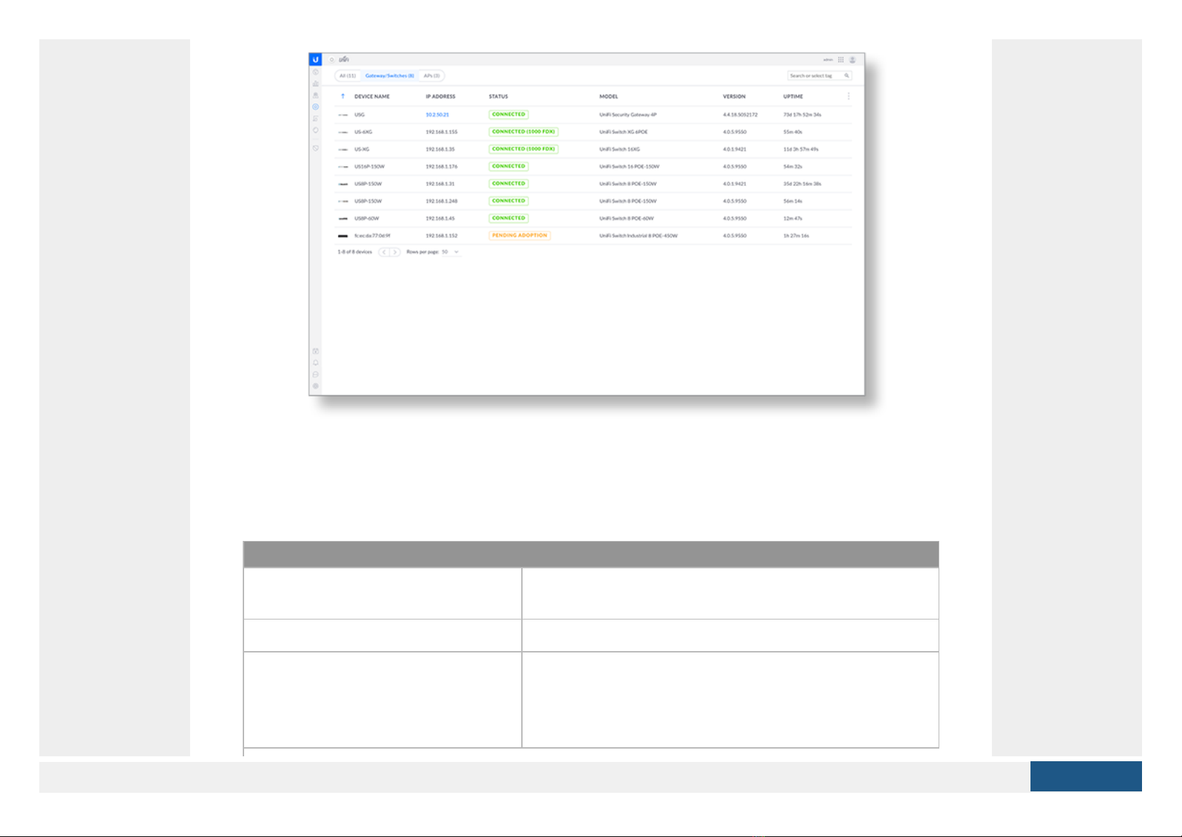
Task: Open the USG IP address link 10.2.50.21
Action: pos(437,114)
